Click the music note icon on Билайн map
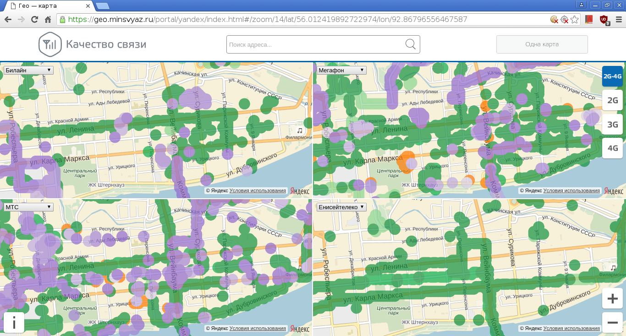 click(x=300, y=130)
